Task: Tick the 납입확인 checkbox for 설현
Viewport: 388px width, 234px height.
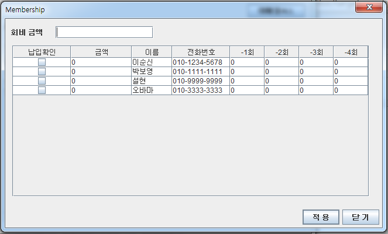Action: 42,81
